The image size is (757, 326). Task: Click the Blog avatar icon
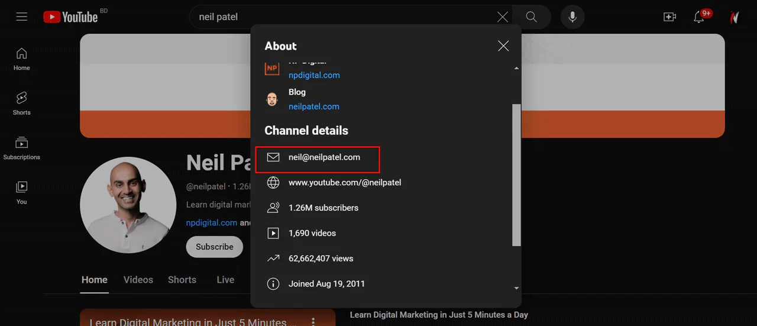click(272, 99)
